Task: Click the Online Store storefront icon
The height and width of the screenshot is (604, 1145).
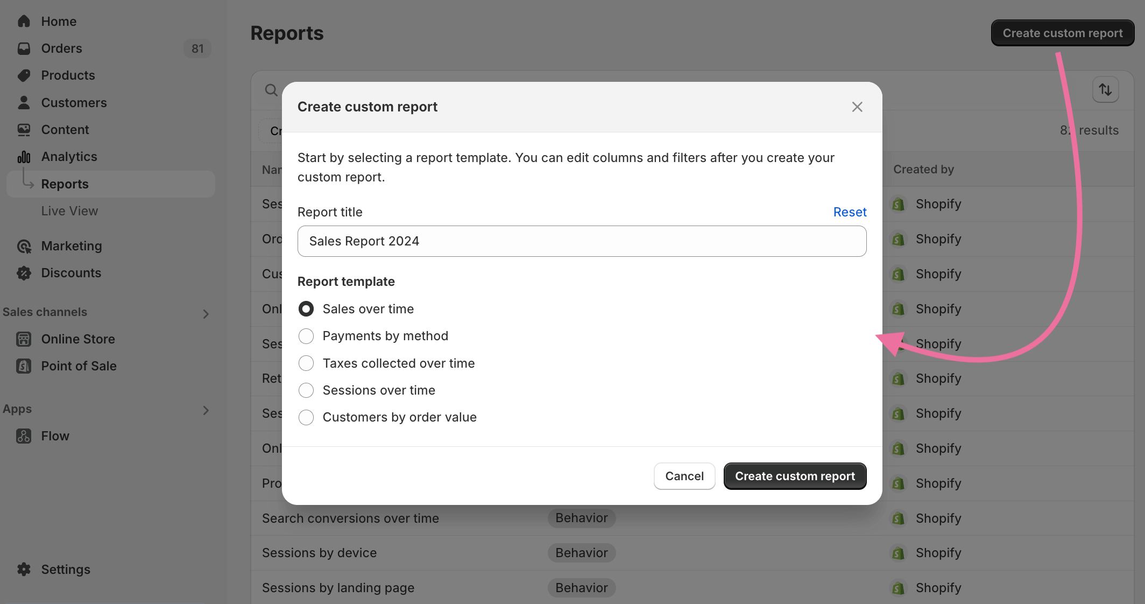Action: (x=24, y=339)
